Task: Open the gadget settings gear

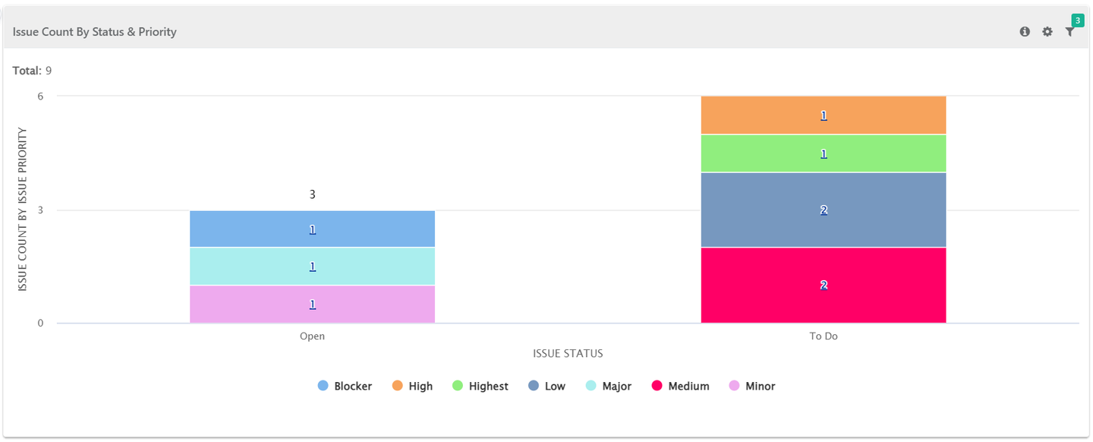Action: (x=1047, y=31)
